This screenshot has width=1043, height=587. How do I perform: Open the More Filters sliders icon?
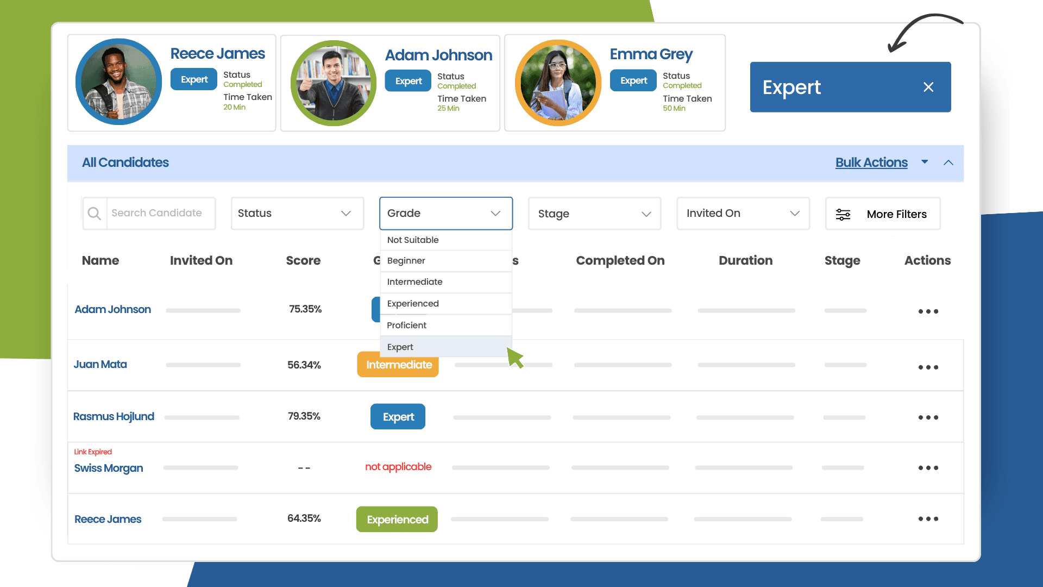pos(843,214)
